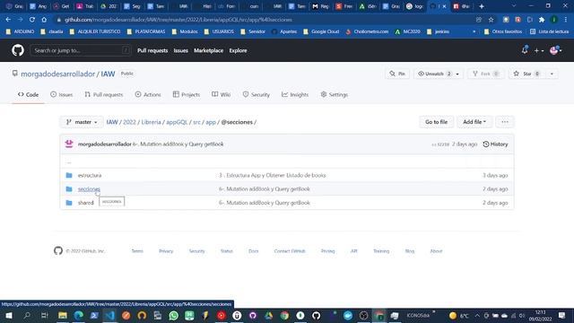Open the shared folder
574x323 pixels.
pyautogui.click(x=86, y=203)
